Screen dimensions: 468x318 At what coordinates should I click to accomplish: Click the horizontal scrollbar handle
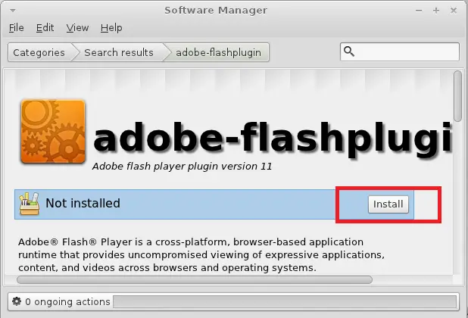(195, 280)
